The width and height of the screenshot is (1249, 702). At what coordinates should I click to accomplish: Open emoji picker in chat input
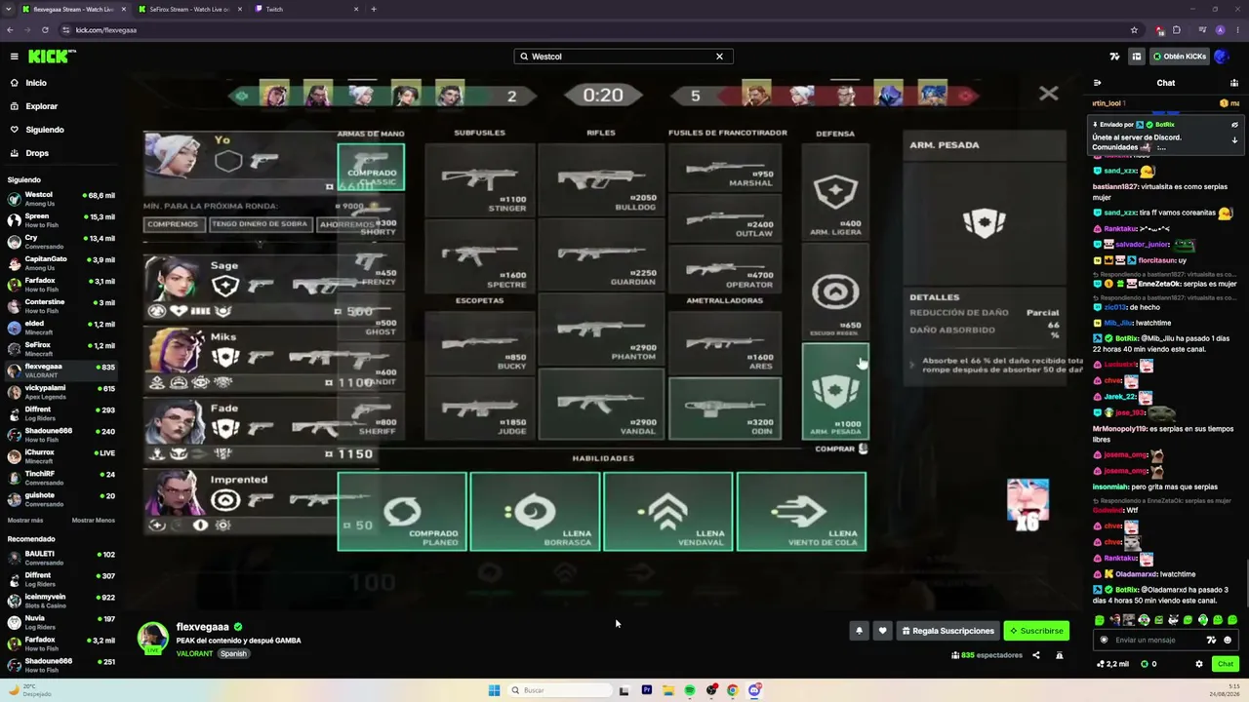point(1228,641)
